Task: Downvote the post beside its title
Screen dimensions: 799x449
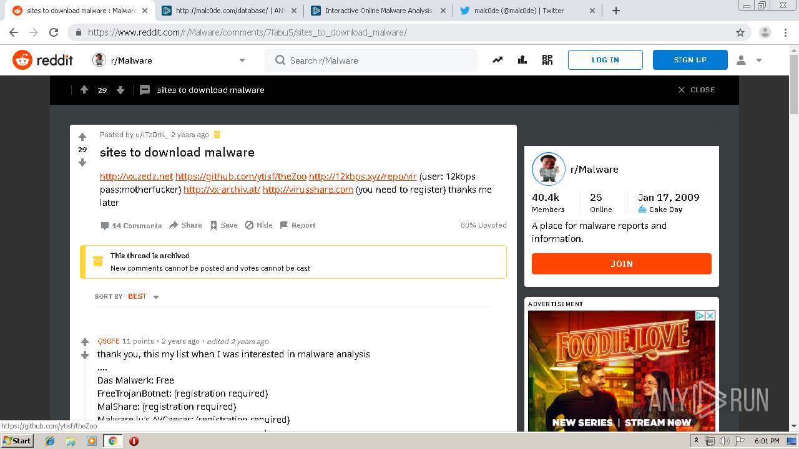Action: pos(82,163)
